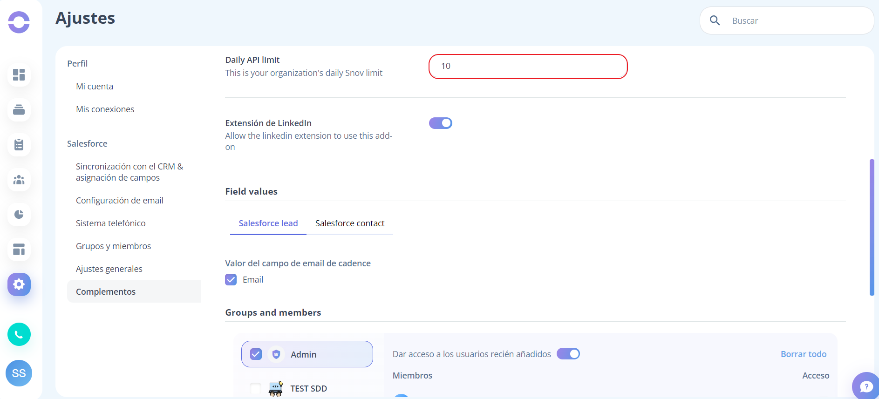
Task: Open the dashboard grid icon
Action: pos(19,75)
